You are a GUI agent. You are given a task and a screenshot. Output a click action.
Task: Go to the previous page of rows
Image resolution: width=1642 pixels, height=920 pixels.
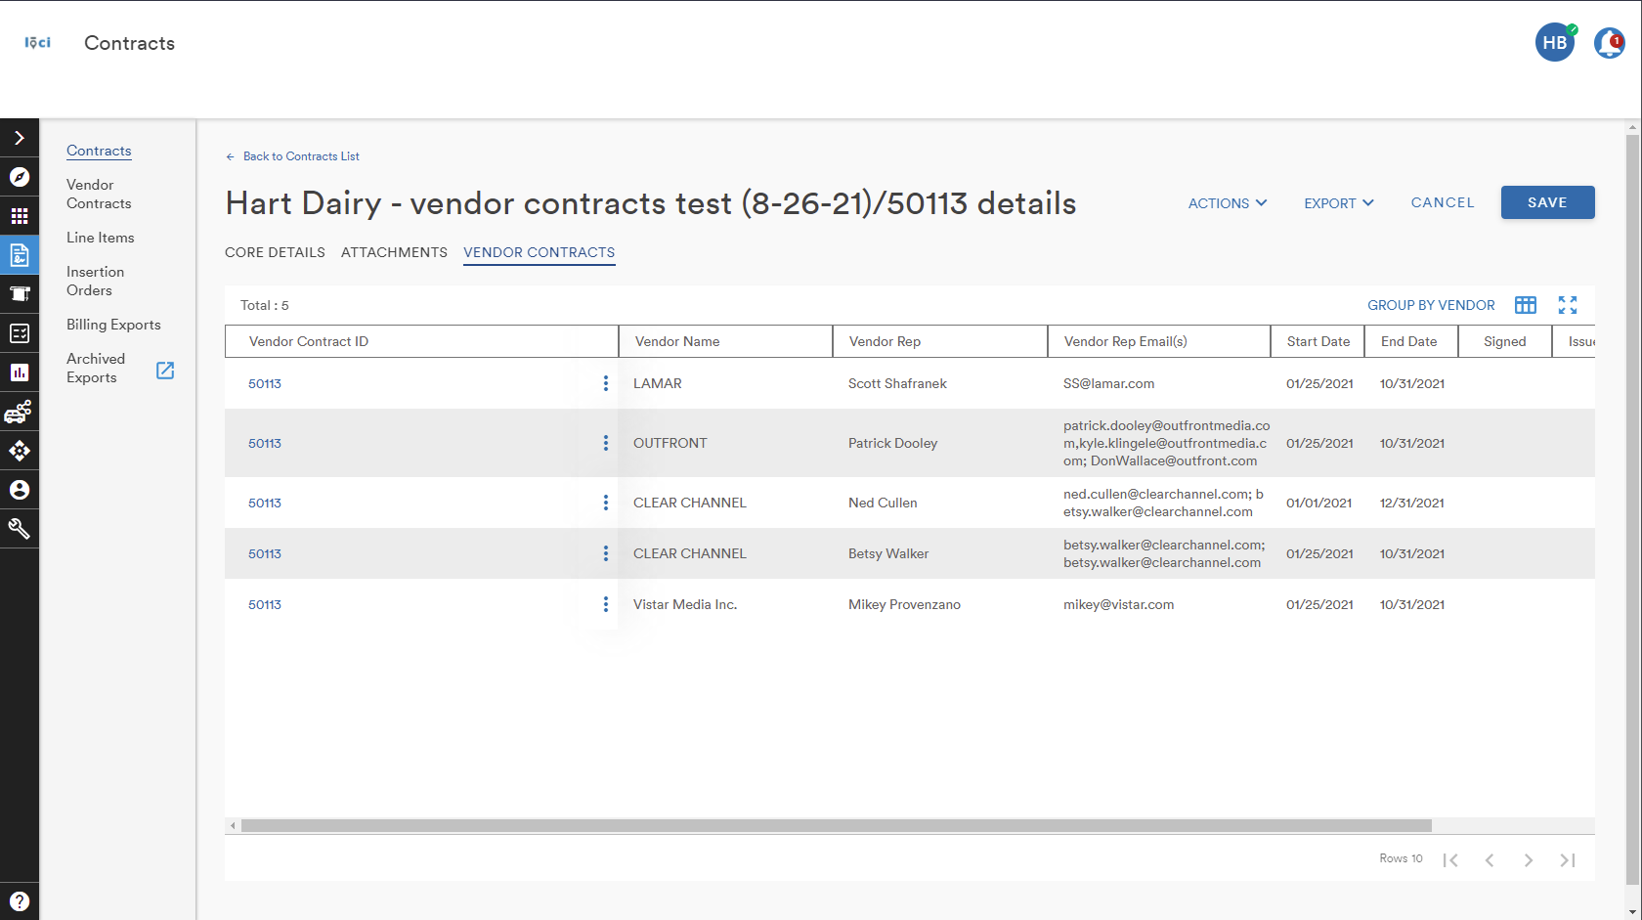(x=1490, y=860)
